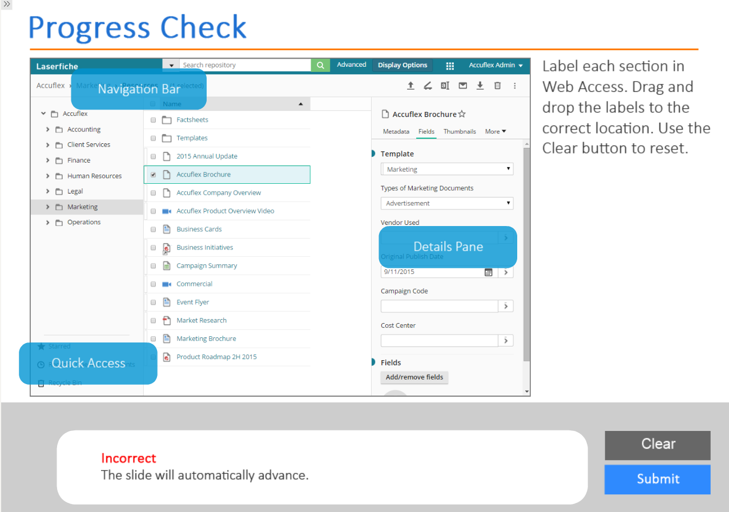Open the search scope dropdown arrow
Viewport: 729px width, 512px height.
[x=171, y=65]
